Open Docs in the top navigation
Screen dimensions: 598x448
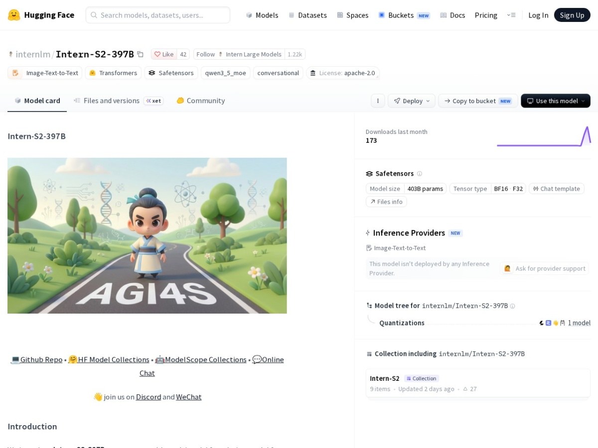[x=452, y=15]
